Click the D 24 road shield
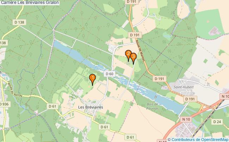The width and height of the screenshot is (229, 142). (217, 122)
